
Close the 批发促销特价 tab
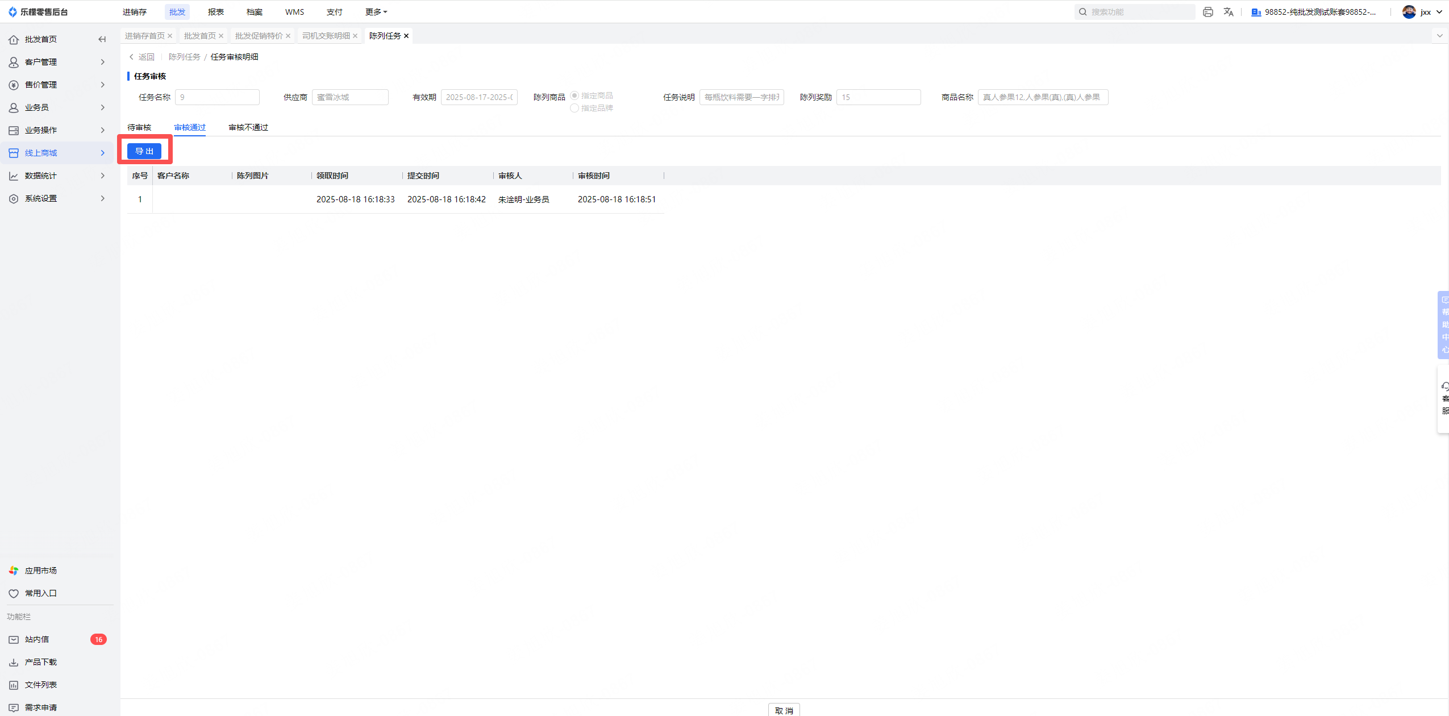coord(288,36)
